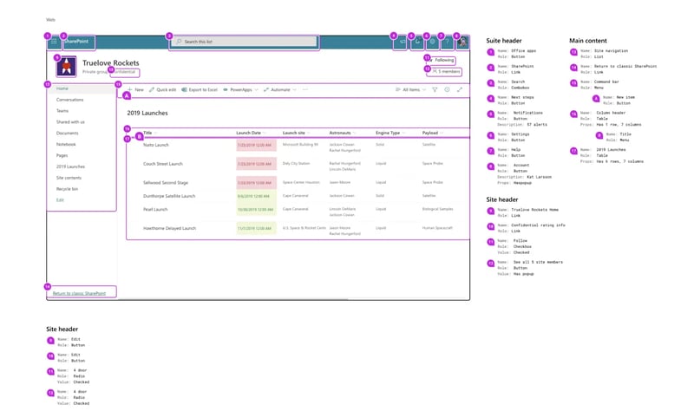Open the Notifications bell icon
The height and width of the screenshot is (411, 694).
(x=417, y=42)
